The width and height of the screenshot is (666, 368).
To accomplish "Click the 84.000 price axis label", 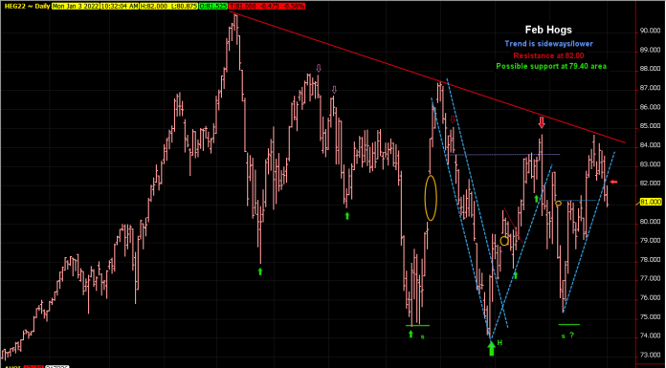I will tap(651, 145).
